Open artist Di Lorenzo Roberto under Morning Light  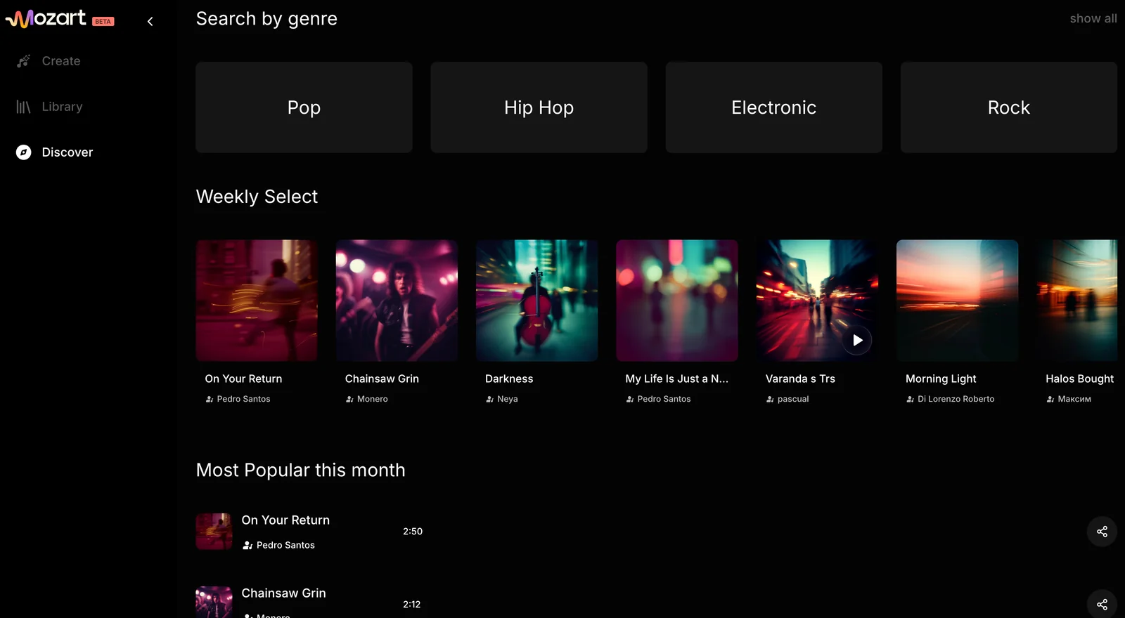(x=956, y=399)
